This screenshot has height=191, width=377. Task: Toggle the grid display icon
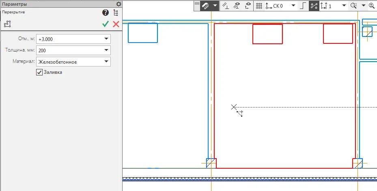(x=259, y=6)
